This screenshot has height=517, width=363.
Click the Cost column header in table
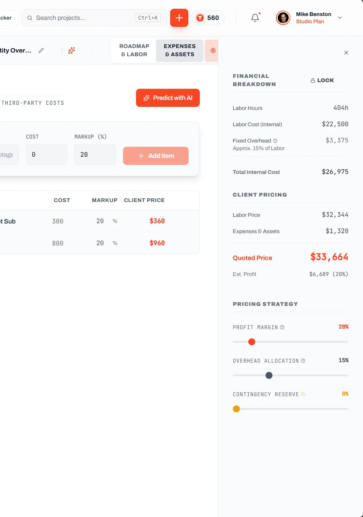click(x=62, y=200)
